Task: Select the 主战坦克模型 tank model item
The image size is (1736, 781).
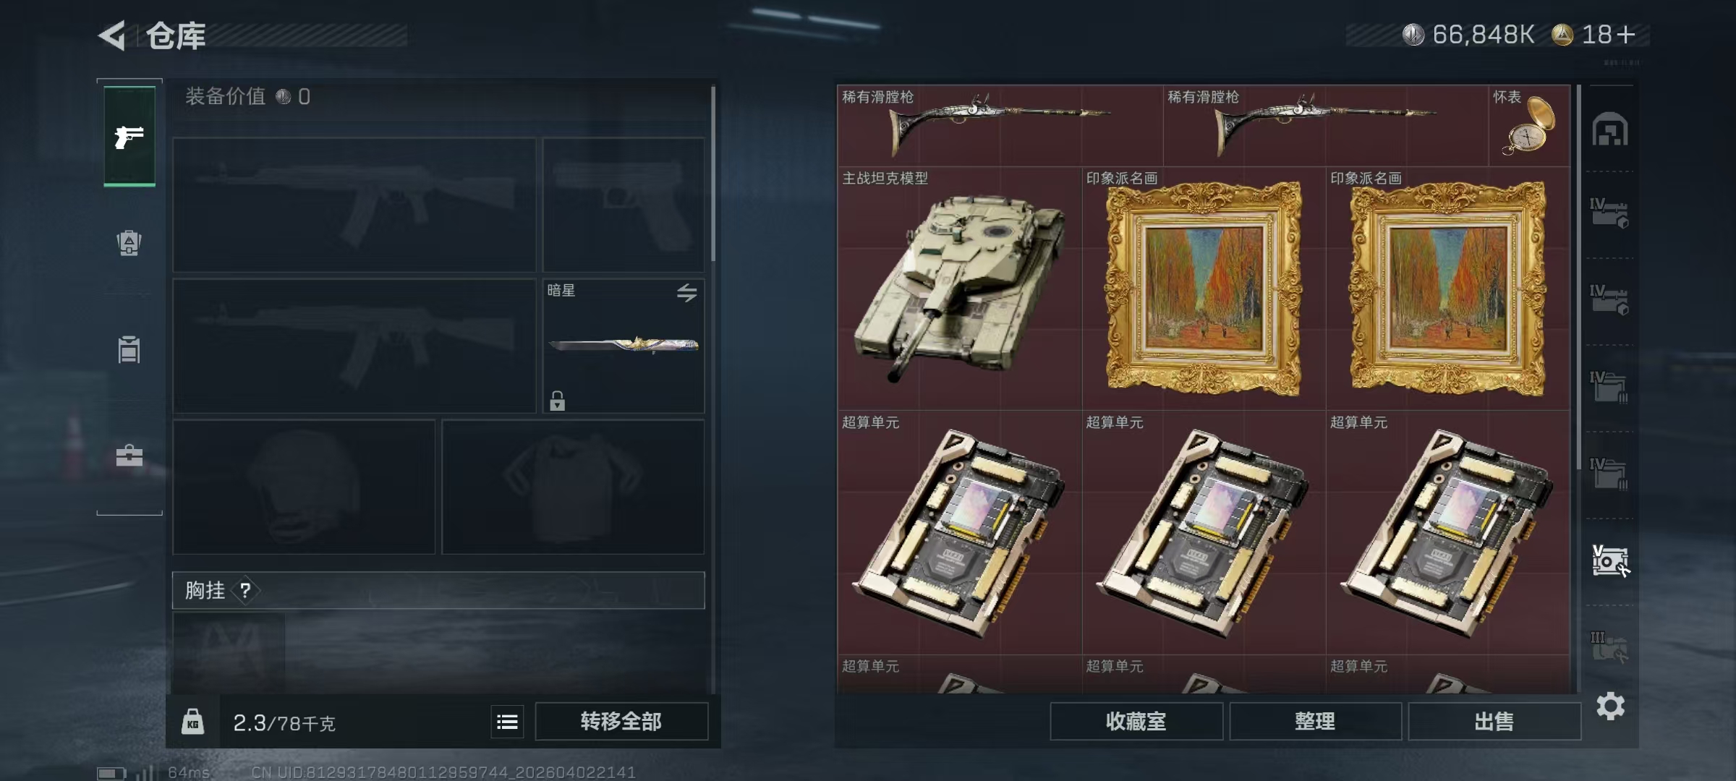Action: coord(959,289)
